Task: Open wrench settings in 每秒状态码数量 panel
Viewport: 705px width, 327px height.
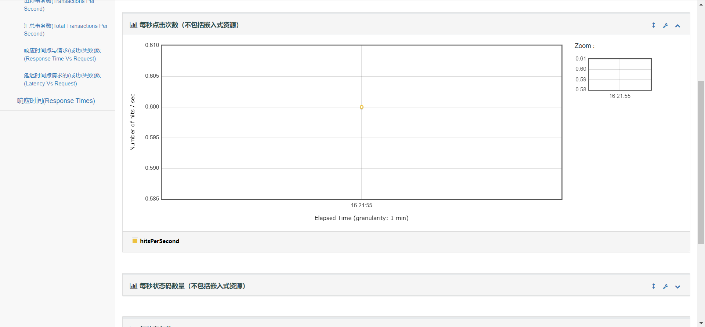Action: pyautogui.click(x=665, y=286)
